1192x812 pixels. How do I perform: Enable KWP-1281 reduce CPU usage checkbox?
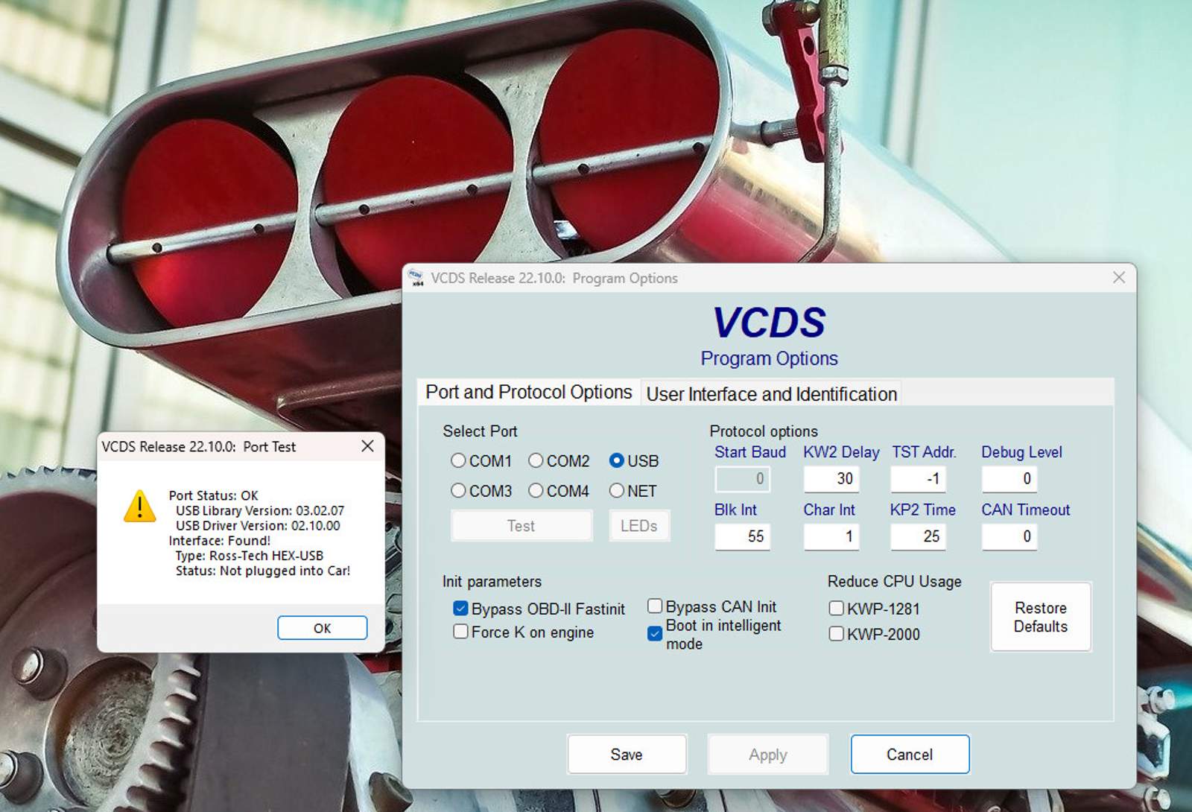(x=837, y=608)
